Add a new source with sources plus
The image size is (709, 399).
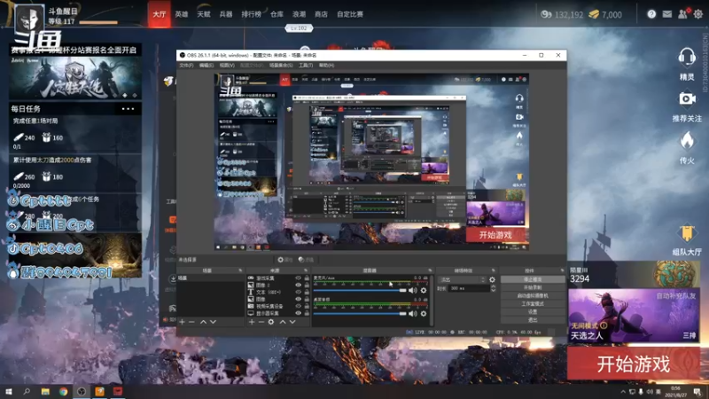pos(252,322)
